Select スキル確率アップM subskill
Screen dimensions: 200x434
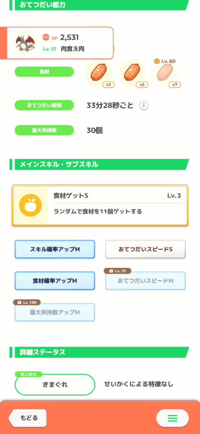(55, 249)
